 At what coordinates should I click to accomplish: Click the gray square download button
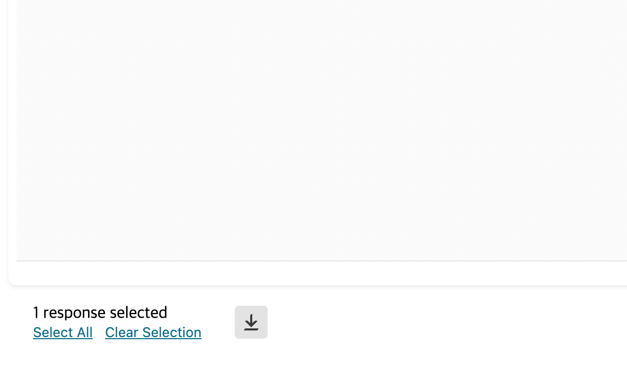click(x=251, y=322)
